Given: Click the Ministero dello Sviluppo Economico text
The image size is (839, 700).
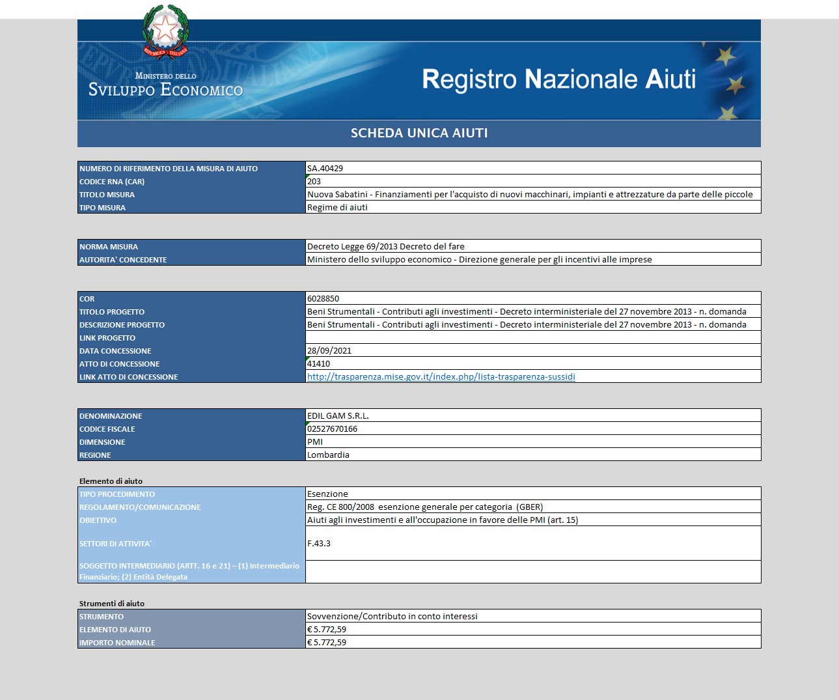Looking at the screenshot, I should click(x=165, y=85).
